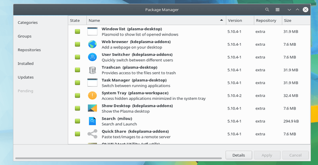
Task: Select the Window list (plasma-desktop) row title
Action: (x=132, y=29)
